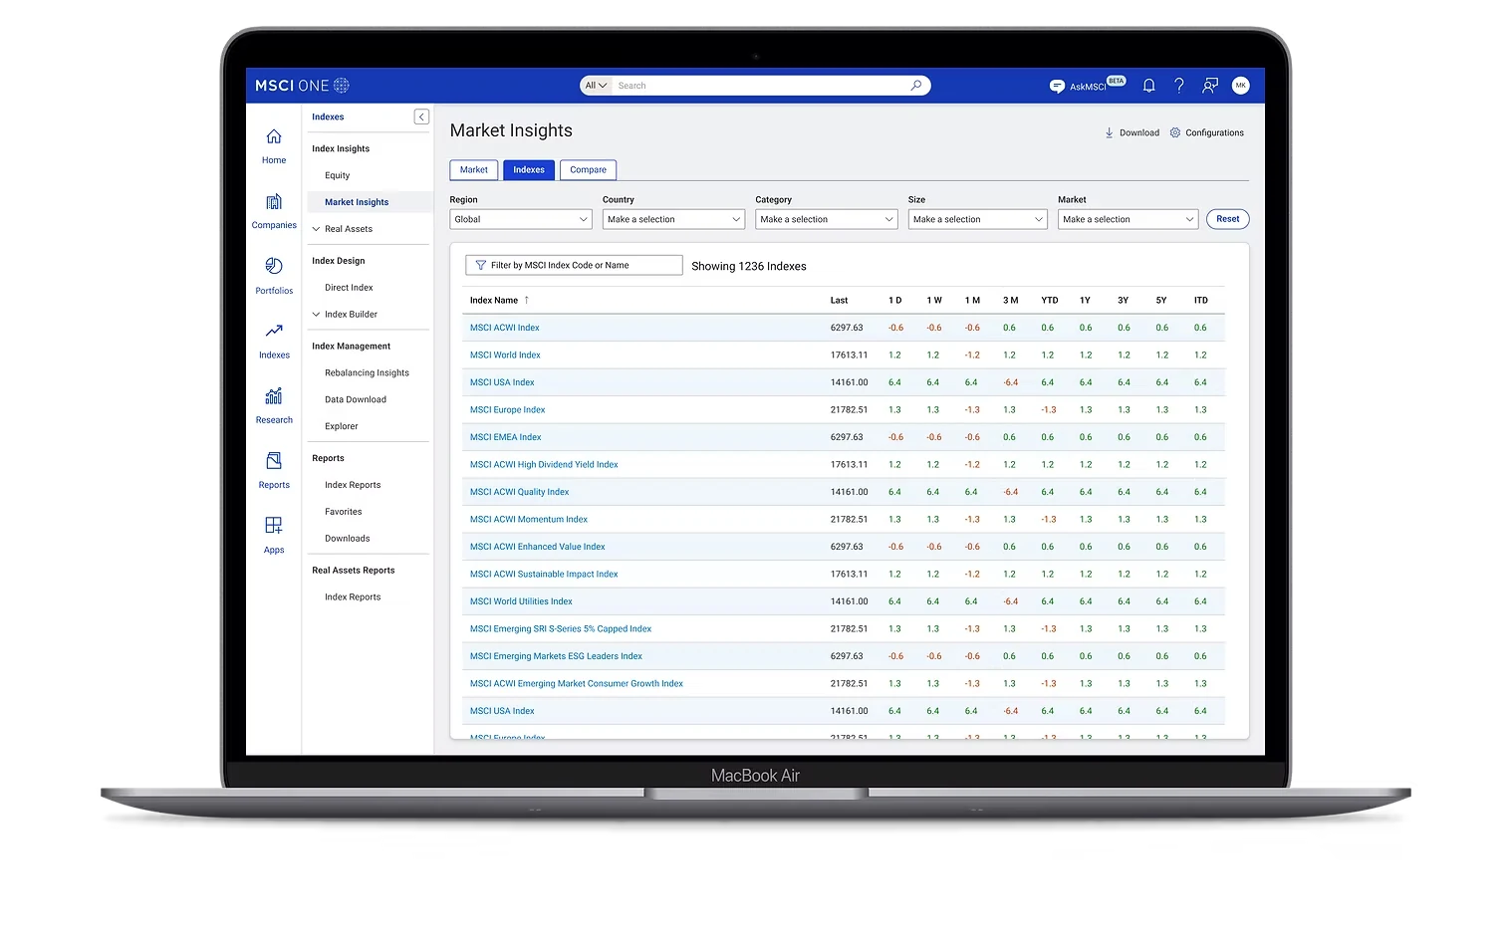Open the Apps grid icon
This screenshot has width=1512, height=944.
[x=274, y=525]
